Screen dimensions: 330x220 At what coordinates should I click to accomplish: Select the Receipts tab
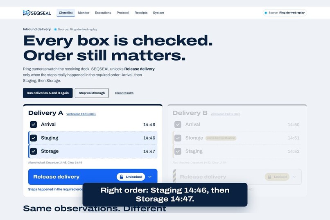tap(141, 13)
